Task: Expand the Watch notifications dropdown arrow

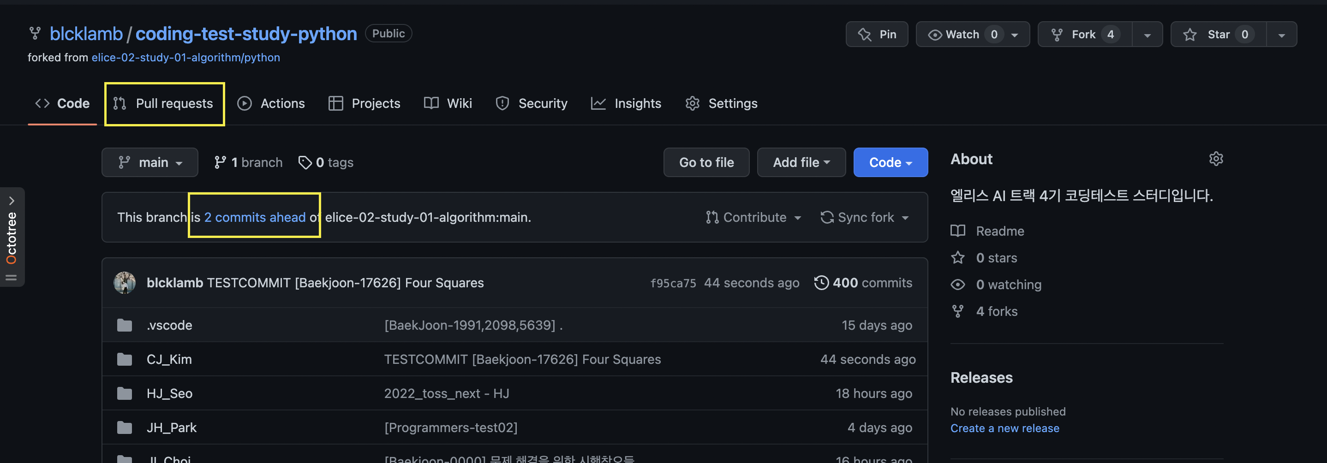Action: (x=1014, y=35)
